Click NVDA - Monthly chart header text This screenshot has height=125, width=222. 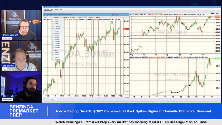(x=135, y=57)
